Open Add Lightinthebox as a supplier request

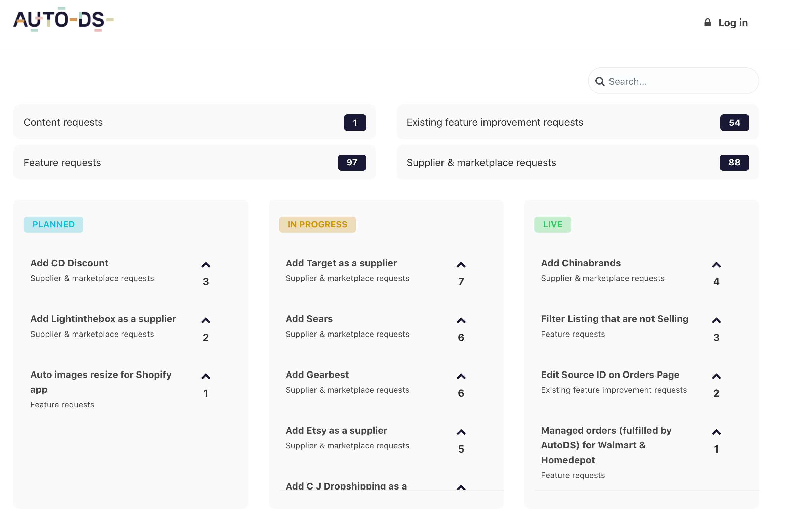tap(103, 319)
